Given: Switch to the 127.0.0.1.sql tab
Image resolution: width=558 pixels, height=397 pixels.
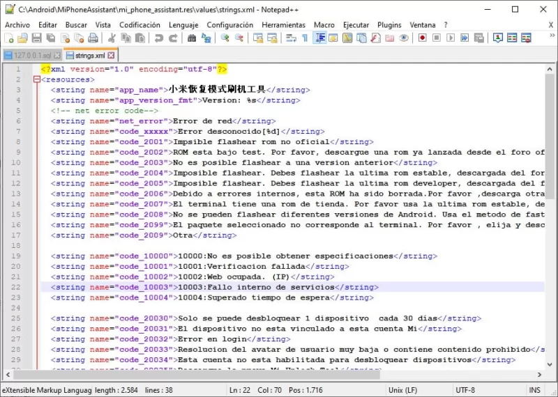Looking at the screenshot, I should click(32, 56).
